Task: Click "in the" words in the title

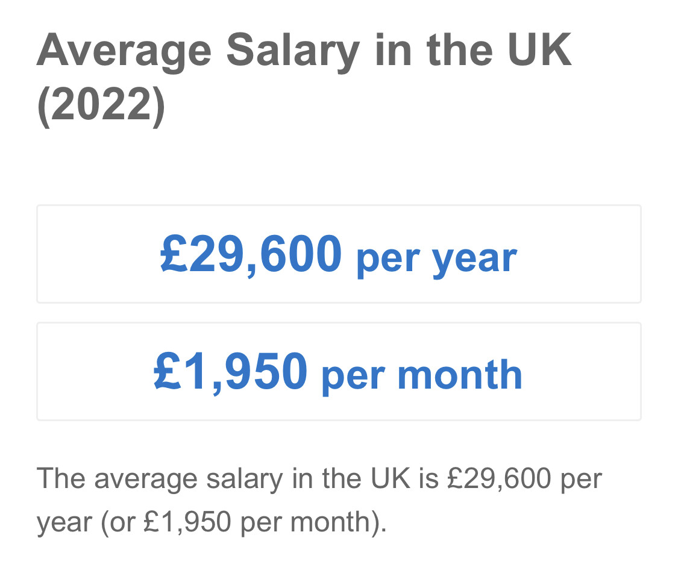Action: 434,50
